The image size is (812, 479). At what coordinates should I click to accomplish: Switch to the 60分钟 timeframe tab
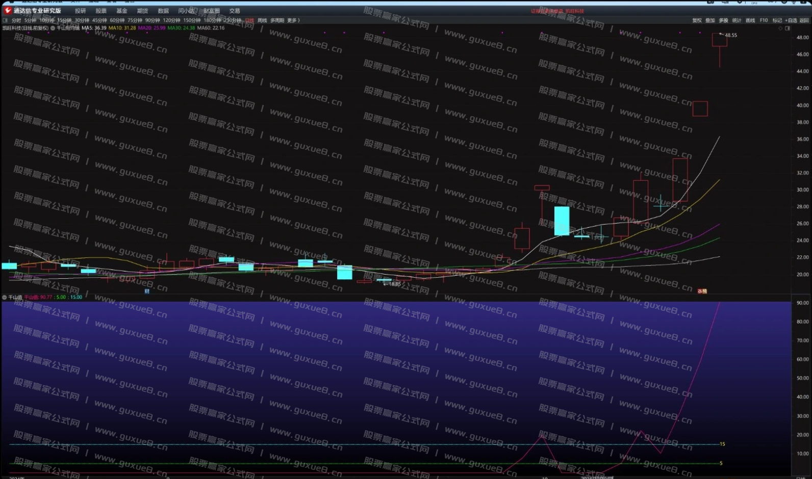[117, 20]
